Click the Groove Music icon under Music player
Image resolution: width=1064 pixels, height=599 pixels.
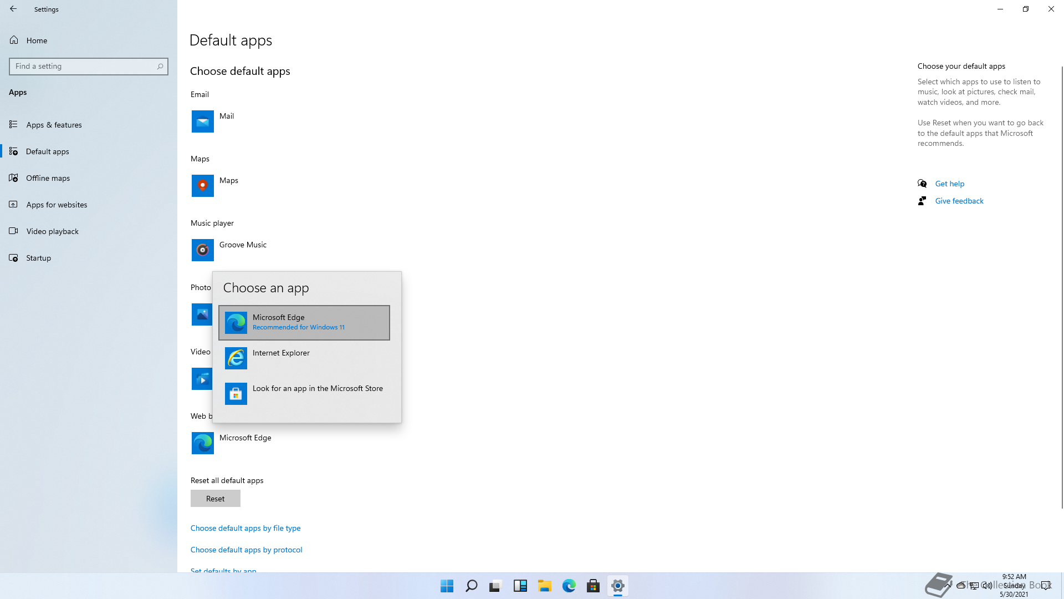[x=203, y=250]
